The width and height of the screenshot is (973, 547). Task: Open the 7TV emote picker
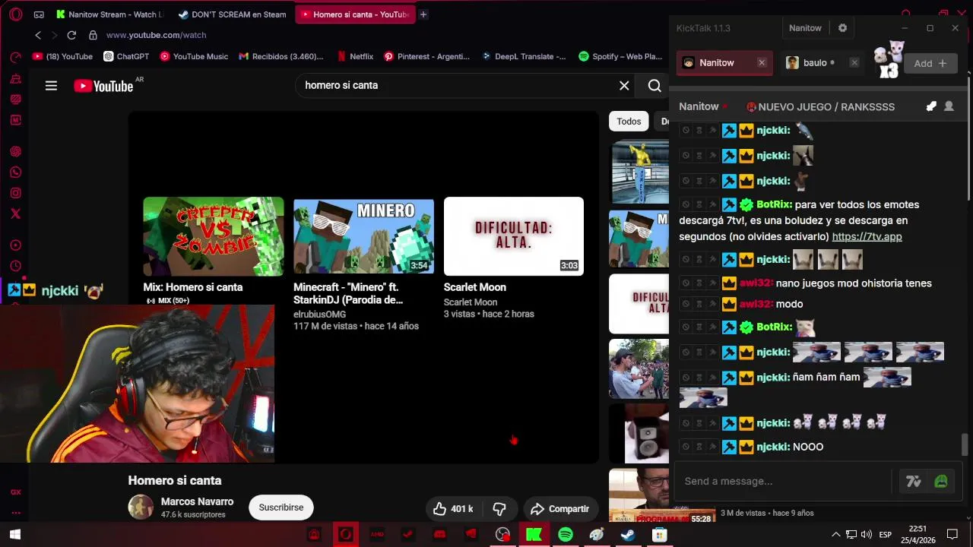click(x=914, y=481)
